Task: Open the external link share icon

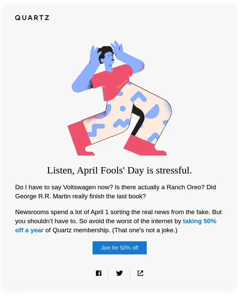Action: pos(140,273)
